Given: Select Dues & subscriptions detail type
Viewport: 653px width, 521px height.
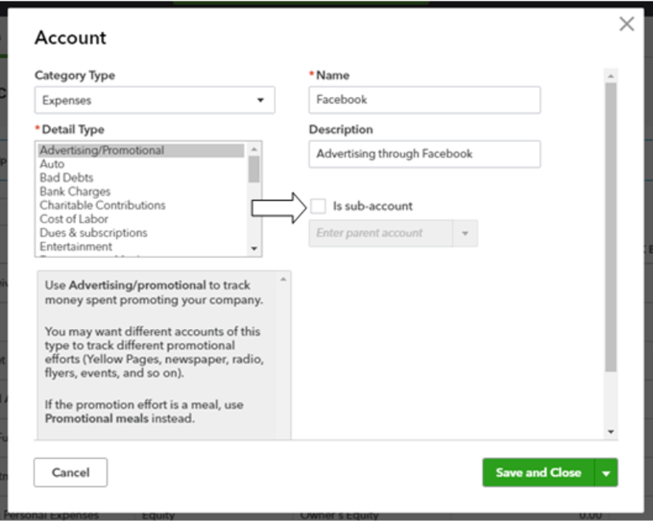Looking at the screenshot, I should click(x=141, y=233).
